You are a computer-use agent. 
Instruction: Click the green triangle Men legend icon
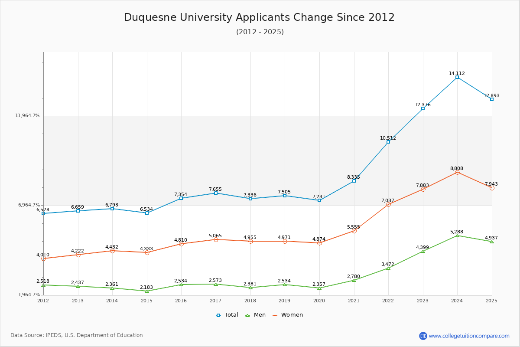(247, 315)
